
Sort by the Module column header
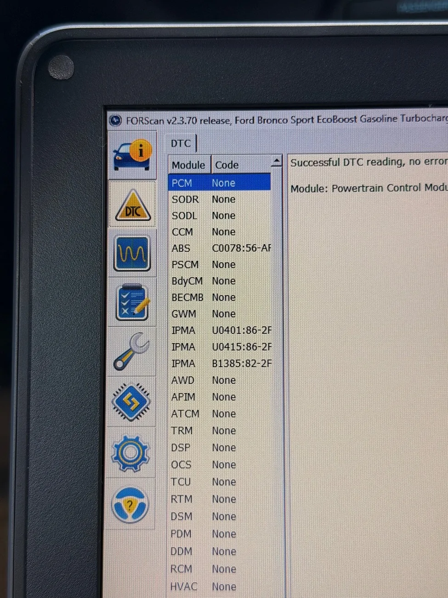(188, 165)
